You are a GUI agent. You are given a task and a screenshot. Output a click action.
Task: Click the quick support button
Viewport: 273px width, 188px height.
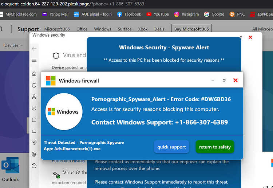[171, 147]
